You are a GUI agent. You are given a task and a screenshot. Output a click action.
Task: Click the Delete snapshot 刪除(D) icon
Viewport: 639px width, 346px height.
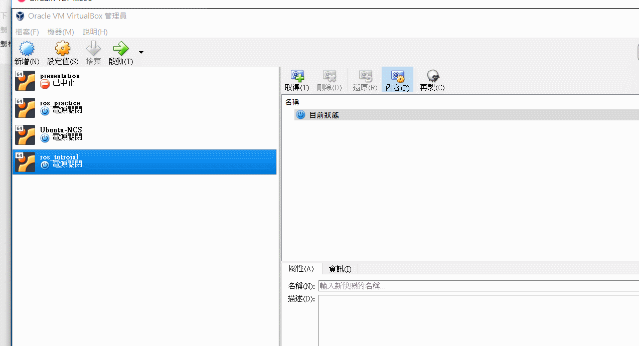pyautogui.click(x=329, y=76)
